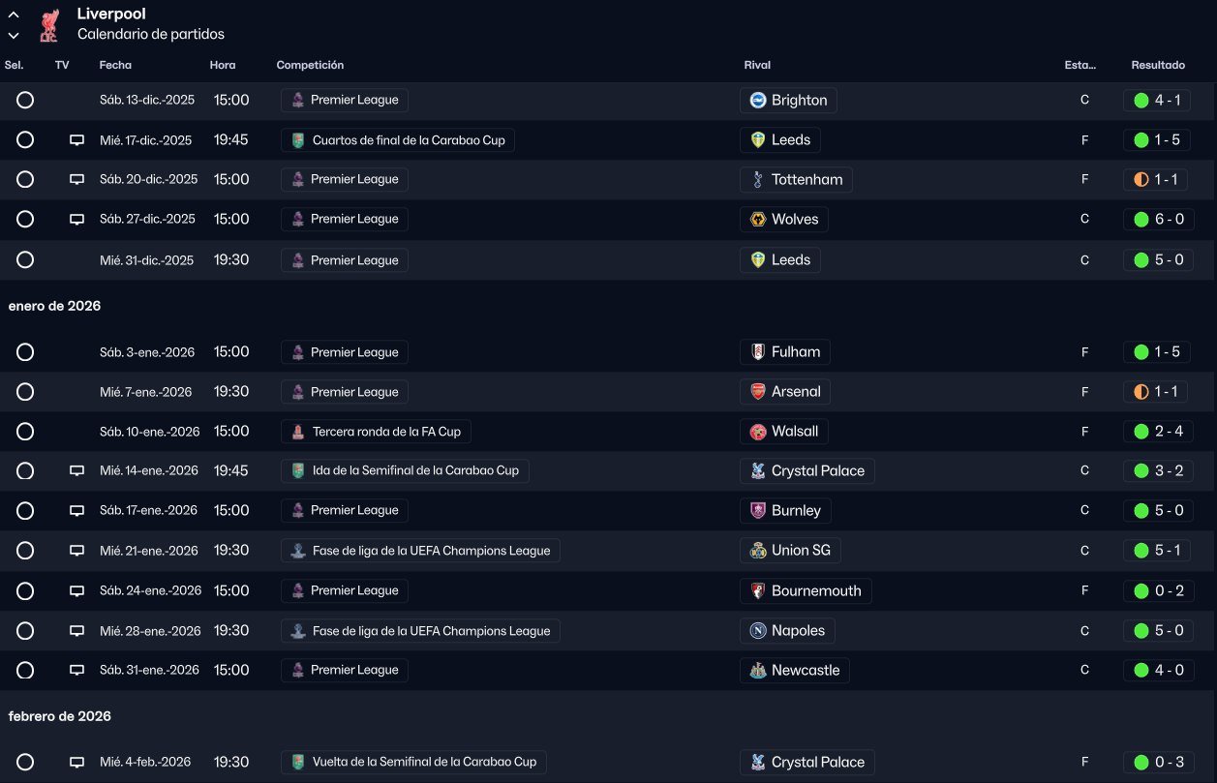
Task: Select the Fulham match radio button
Action: (x=25, y=352)
